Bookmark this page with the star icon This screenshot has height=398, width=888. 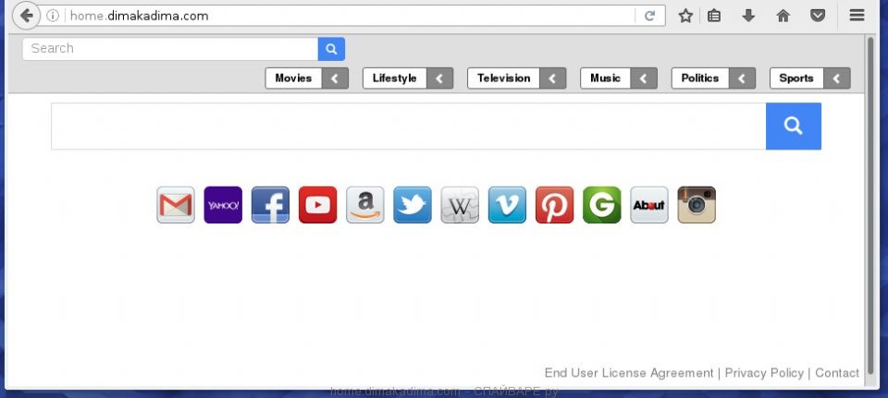tap(685, 16)
